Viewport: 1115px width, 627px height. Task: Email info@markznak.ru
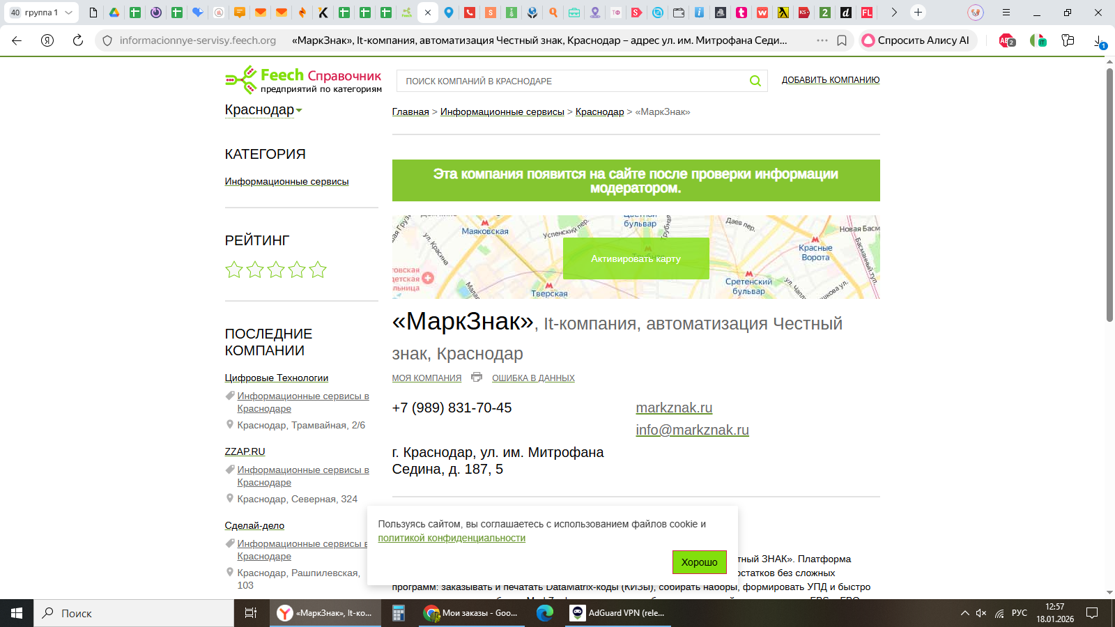pyautogui.click(x=693, y=430)
